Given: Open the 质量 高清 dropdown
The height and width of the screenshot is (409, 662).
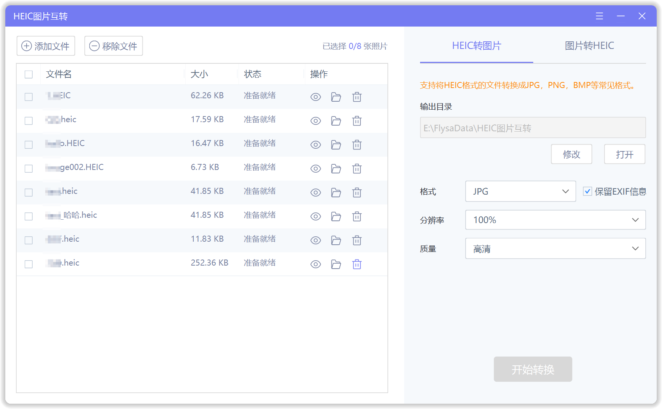Looking at the screenshot, I should [x=555, y=249].
